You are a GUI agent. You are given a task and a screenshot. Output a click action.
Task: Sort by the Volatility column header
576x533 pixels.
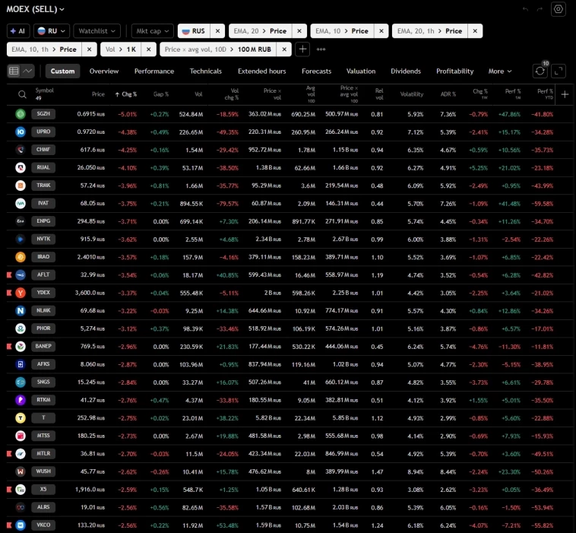coord(412,94)
